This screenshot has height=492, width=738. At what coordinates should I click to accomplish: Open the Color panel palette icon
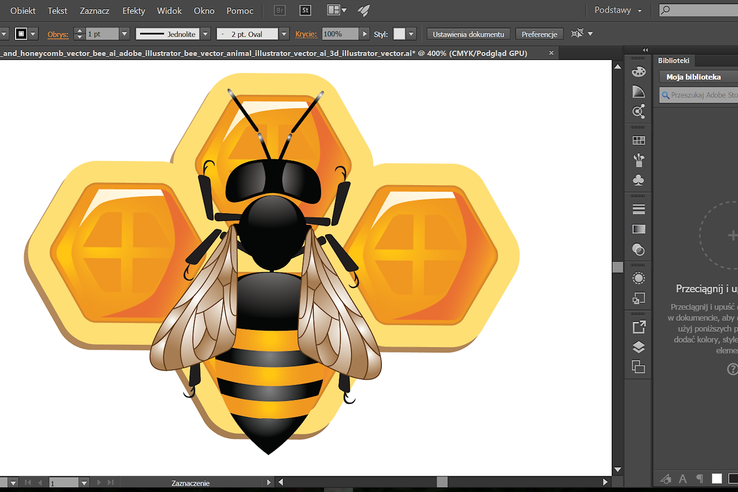pos(638,72)
